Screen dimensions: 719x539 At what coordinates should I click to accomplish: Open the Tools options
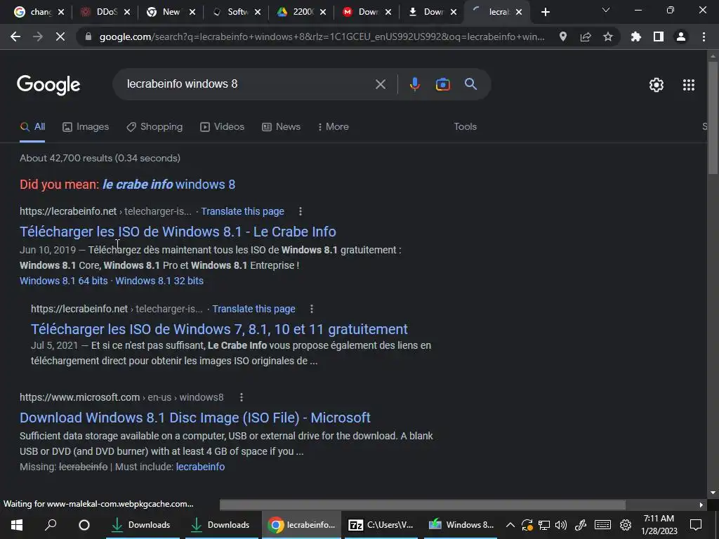(x=465, y=126)
